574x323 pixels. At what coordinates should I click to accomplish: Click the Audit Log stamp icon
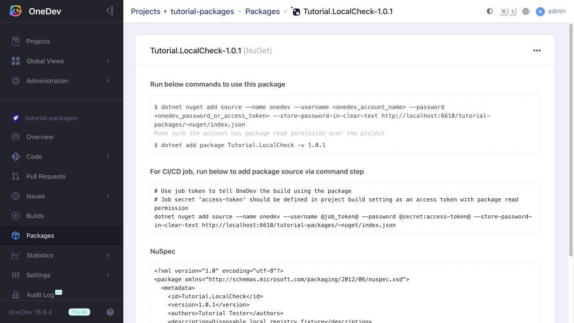pyautogui.click(x=16, y=295)
